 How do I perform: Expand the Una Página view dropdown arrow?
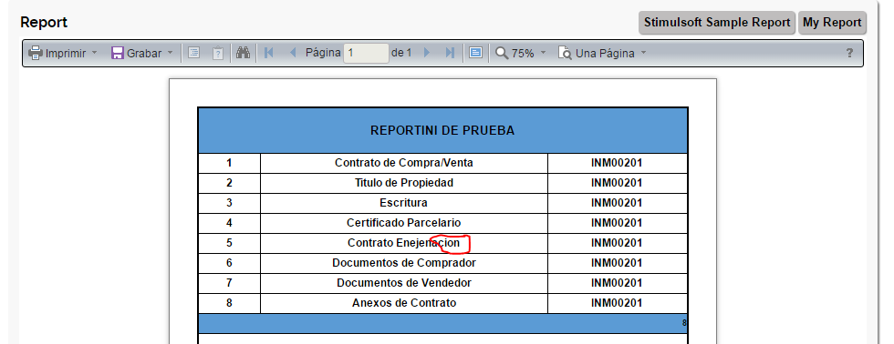[644, 53]
